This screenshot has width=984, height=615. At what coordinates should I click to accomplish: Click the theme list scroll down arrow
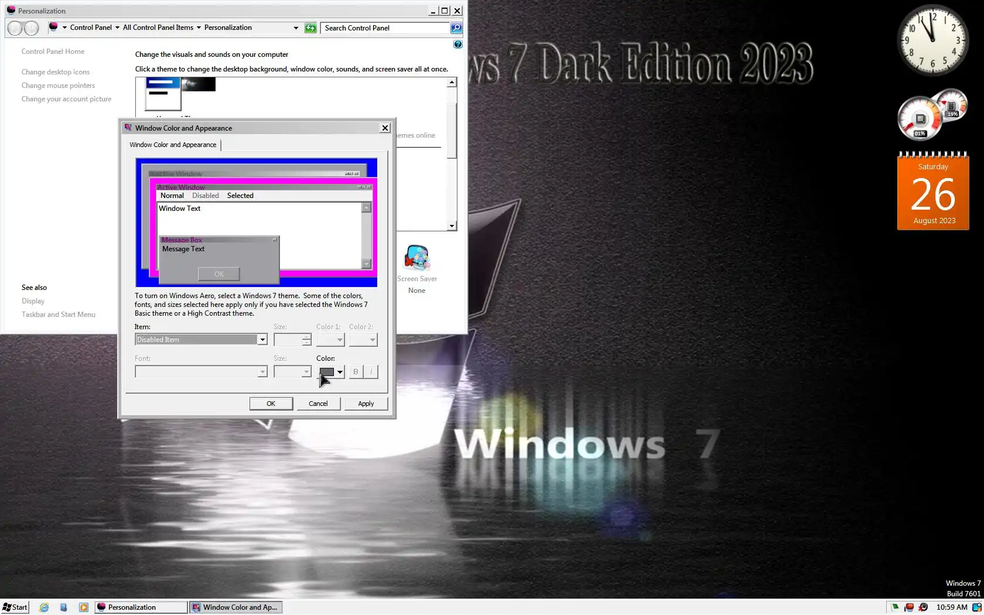[x=452, y=226]
